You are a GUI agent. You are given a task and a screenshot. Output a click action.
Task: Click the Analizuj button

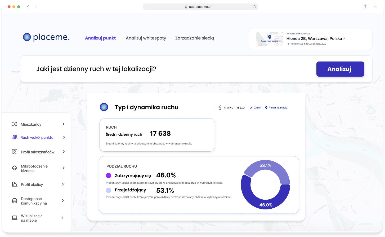(340, 69)
